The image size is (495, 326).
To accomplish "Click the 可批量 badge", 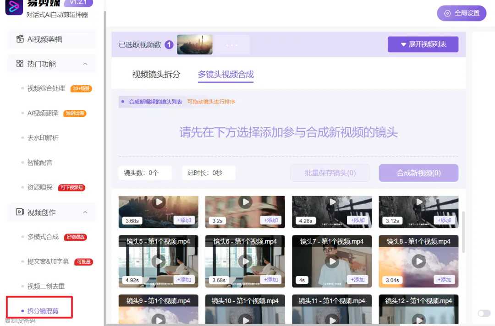I will pyautogui.click(x=84, y=262).
